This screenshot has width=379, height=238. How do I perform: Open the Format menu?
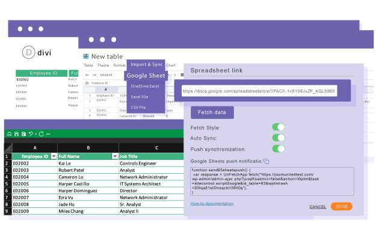(119, 66)
